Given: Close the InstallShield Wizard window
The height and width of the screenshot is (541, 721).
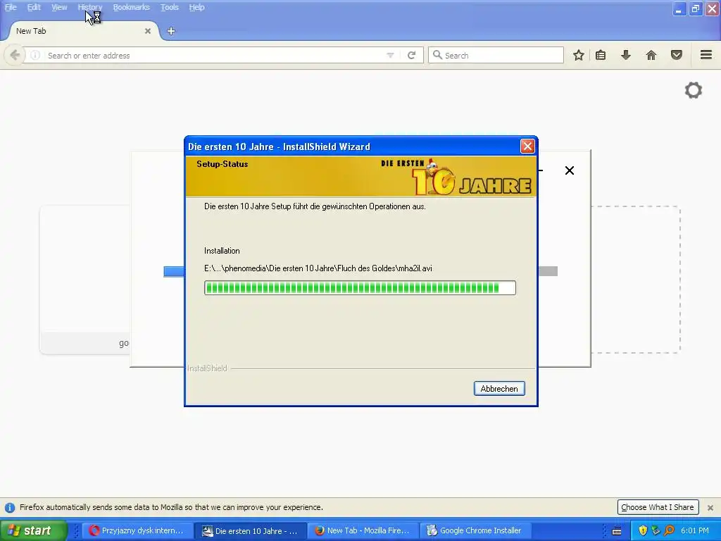Looking at the screenshot, I should coord(527,147).
